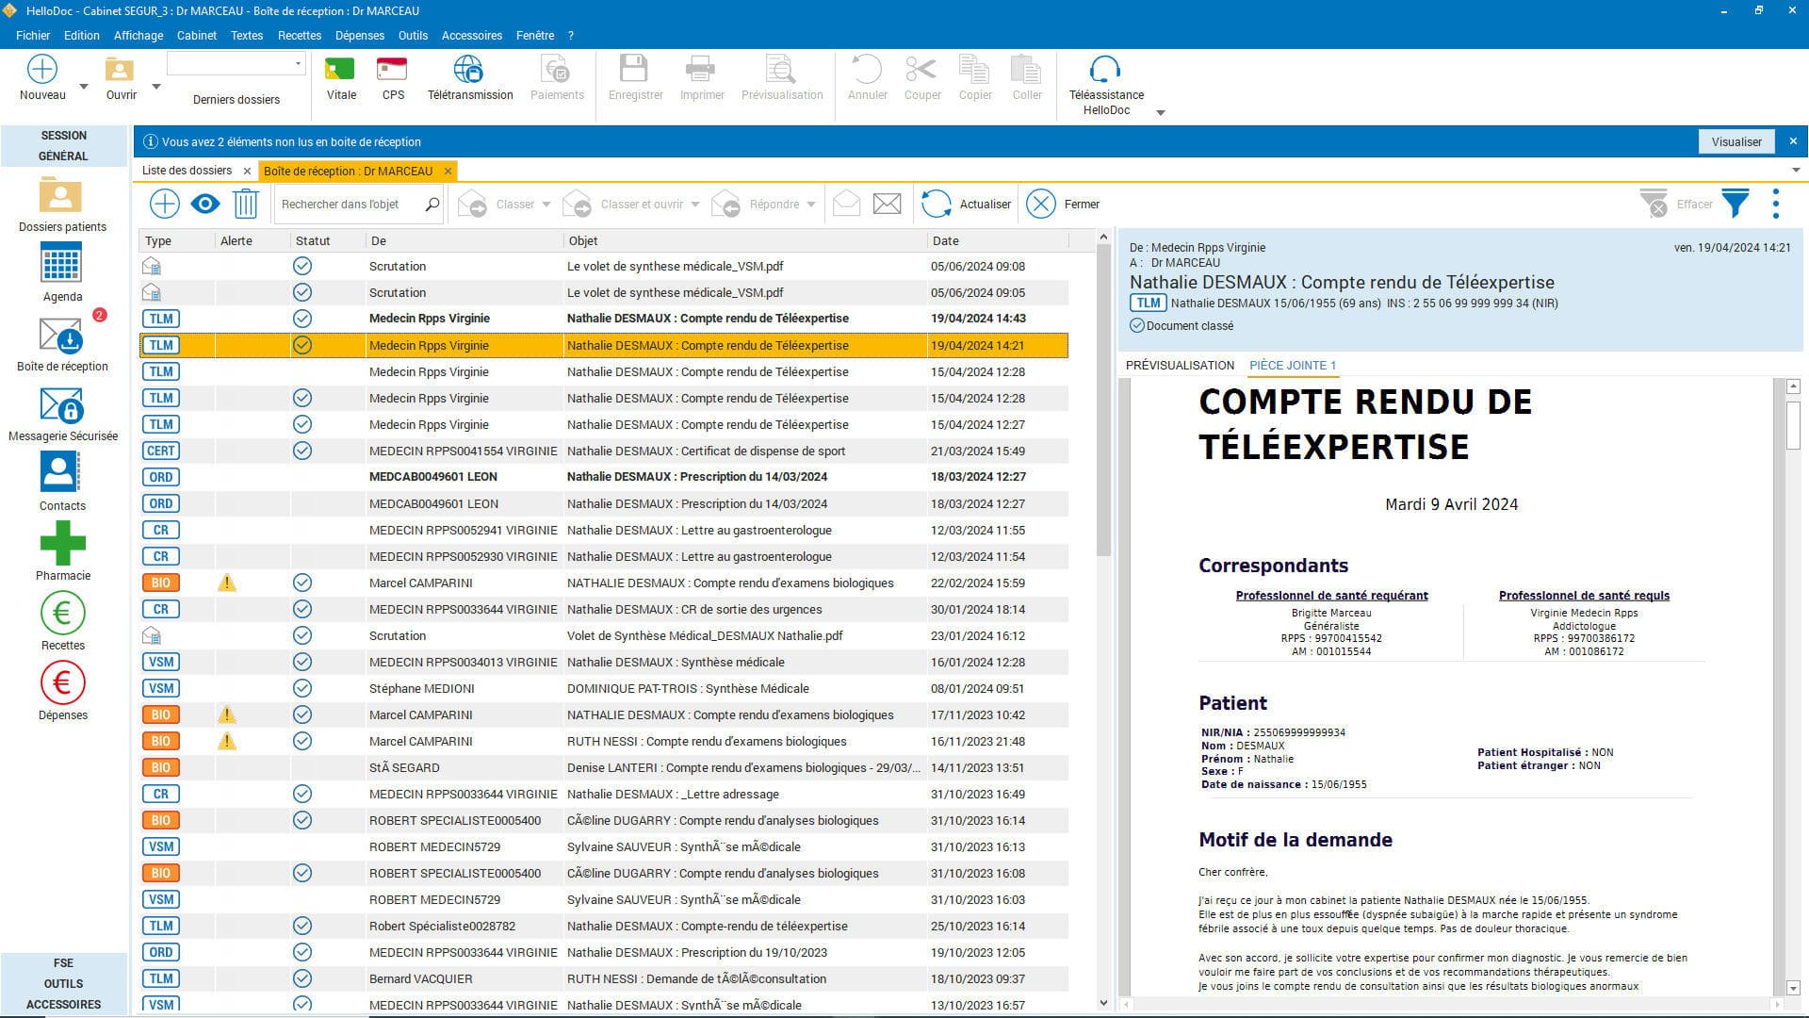
Task: Click inside the Rechercher dans l'objet field
Action: point(349,204)
